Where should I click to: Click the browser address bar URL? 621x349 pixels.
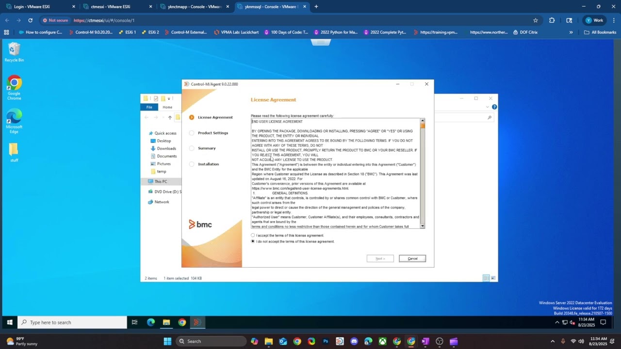pos(104,20)
